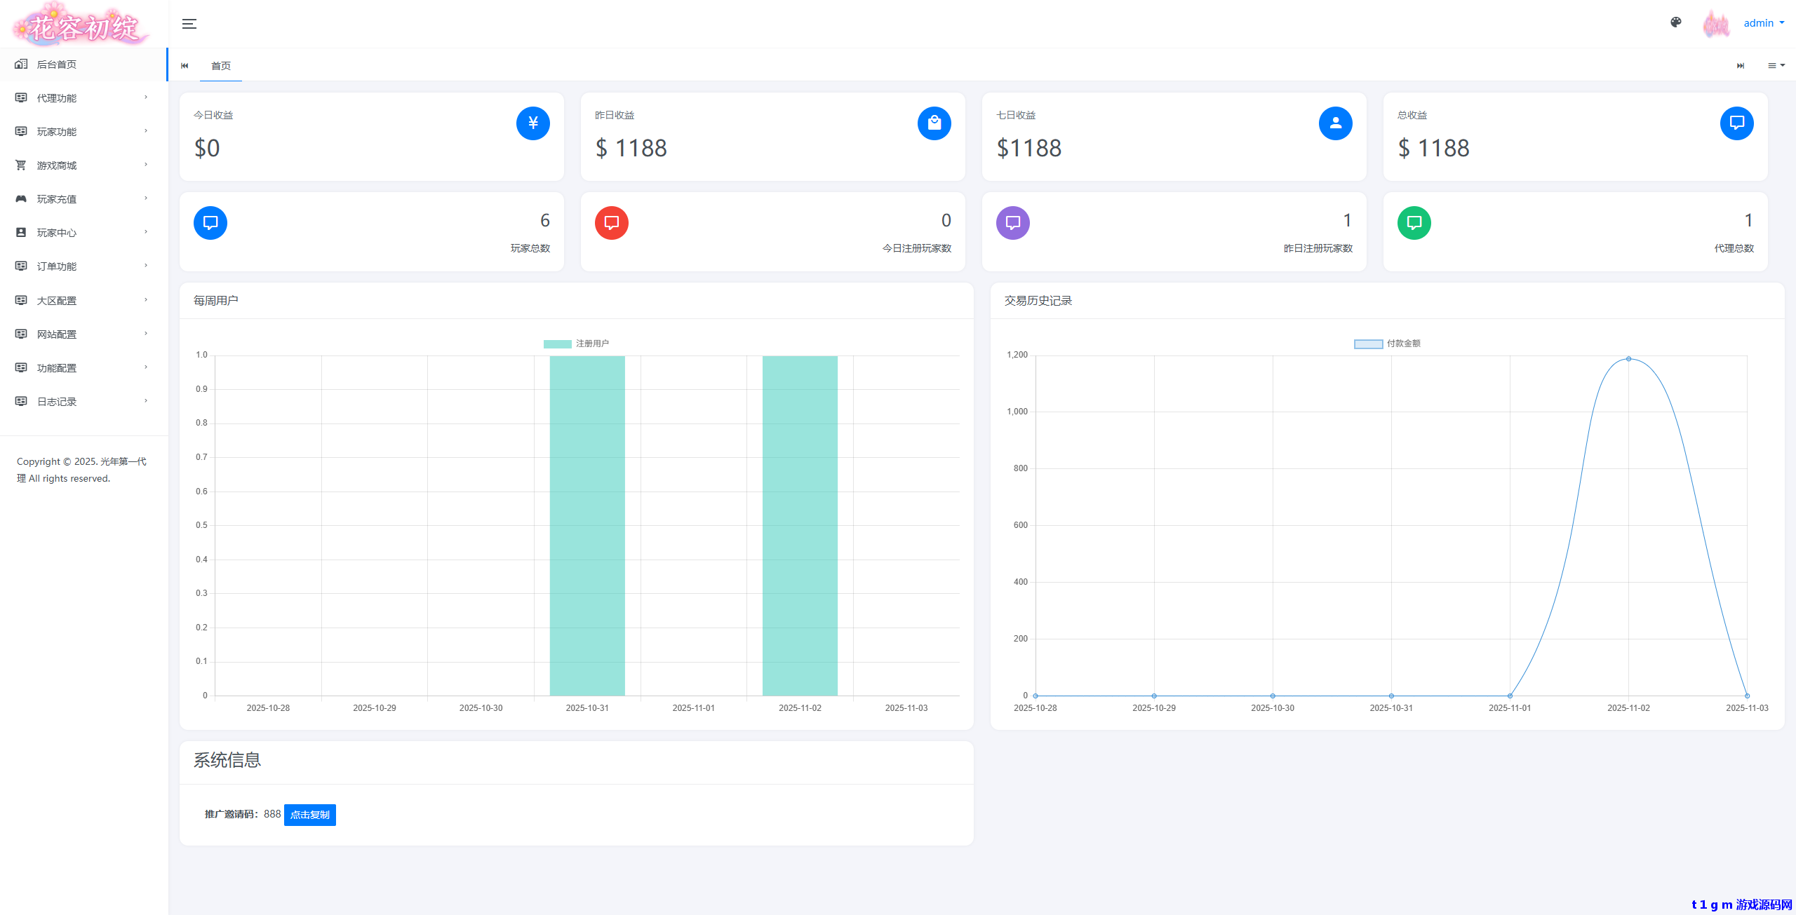
Task: Toggle the sidebar hamburger menu icon
Action: click(x=189, y=24)
